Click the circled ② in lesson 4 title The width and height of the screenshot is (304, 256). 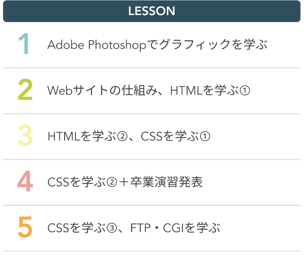pyautogui.click(x=112, y=182)
